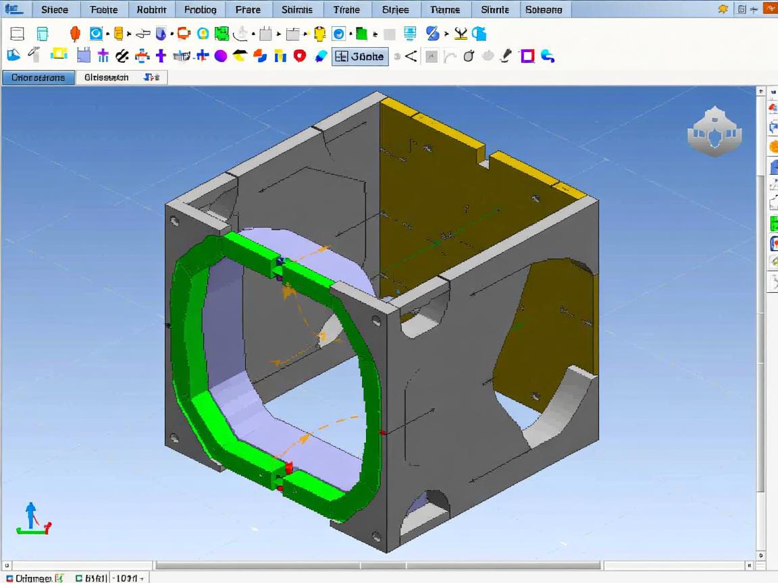
Task: Switch to the Shimtis ribbon tab
Action: 296,9
